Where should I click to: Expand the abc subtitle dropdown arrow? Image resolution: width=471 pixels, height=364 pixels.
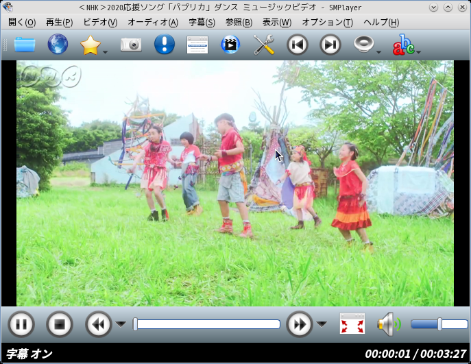point(419,52)
